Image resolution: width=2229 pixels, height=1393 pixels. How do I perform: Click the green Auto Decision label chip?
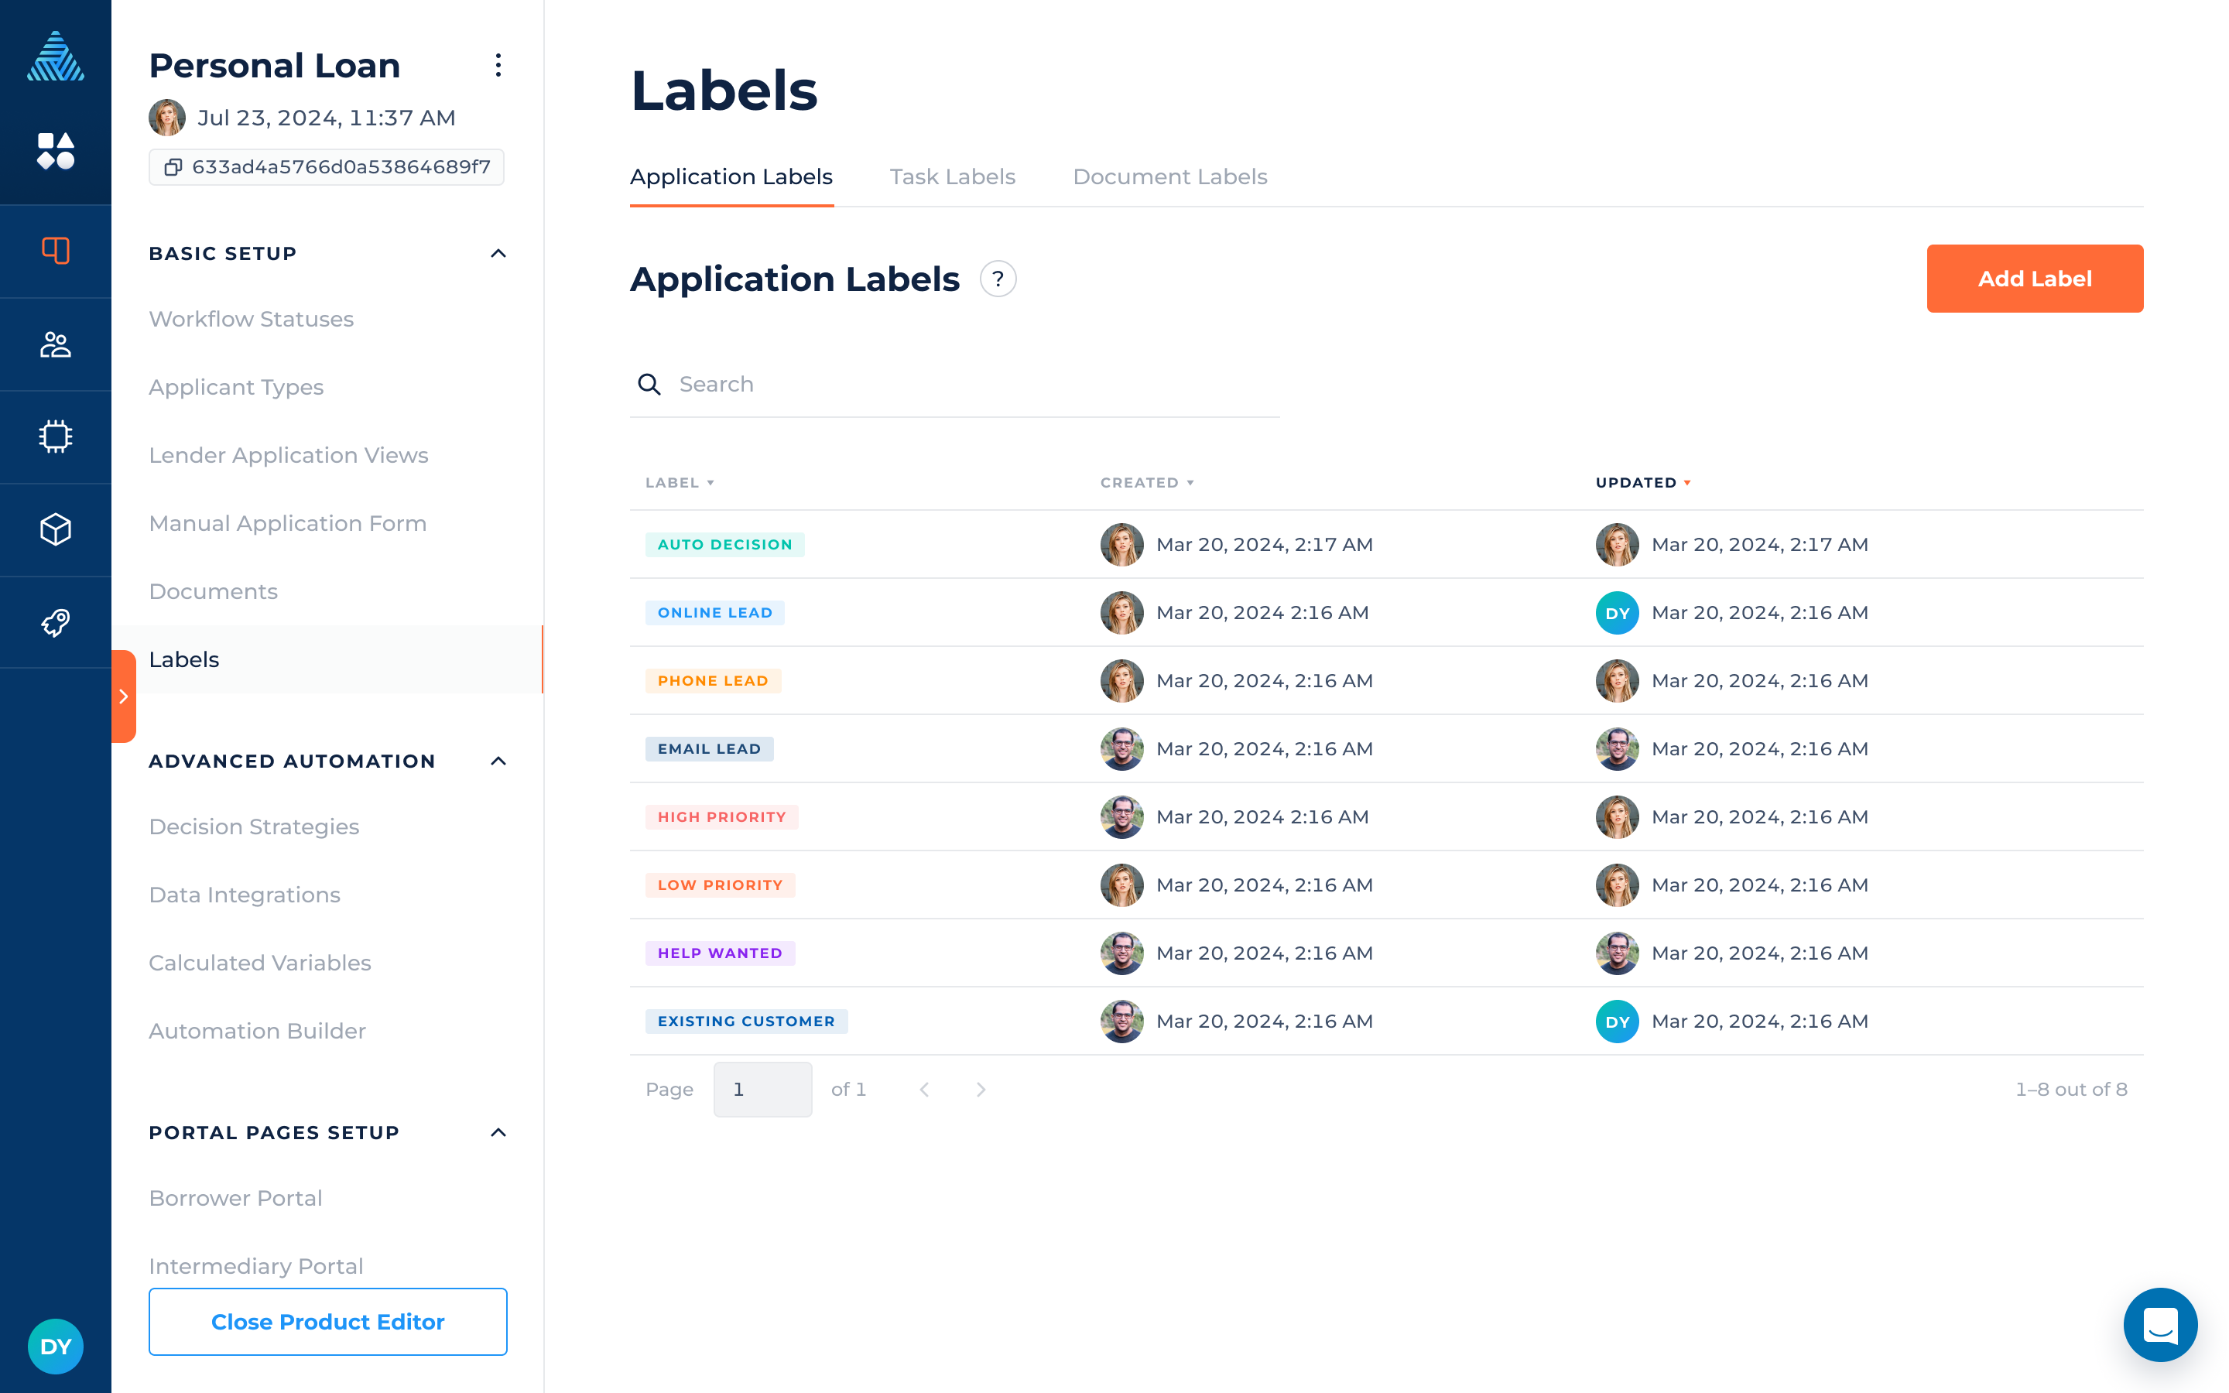coord(724,545)
